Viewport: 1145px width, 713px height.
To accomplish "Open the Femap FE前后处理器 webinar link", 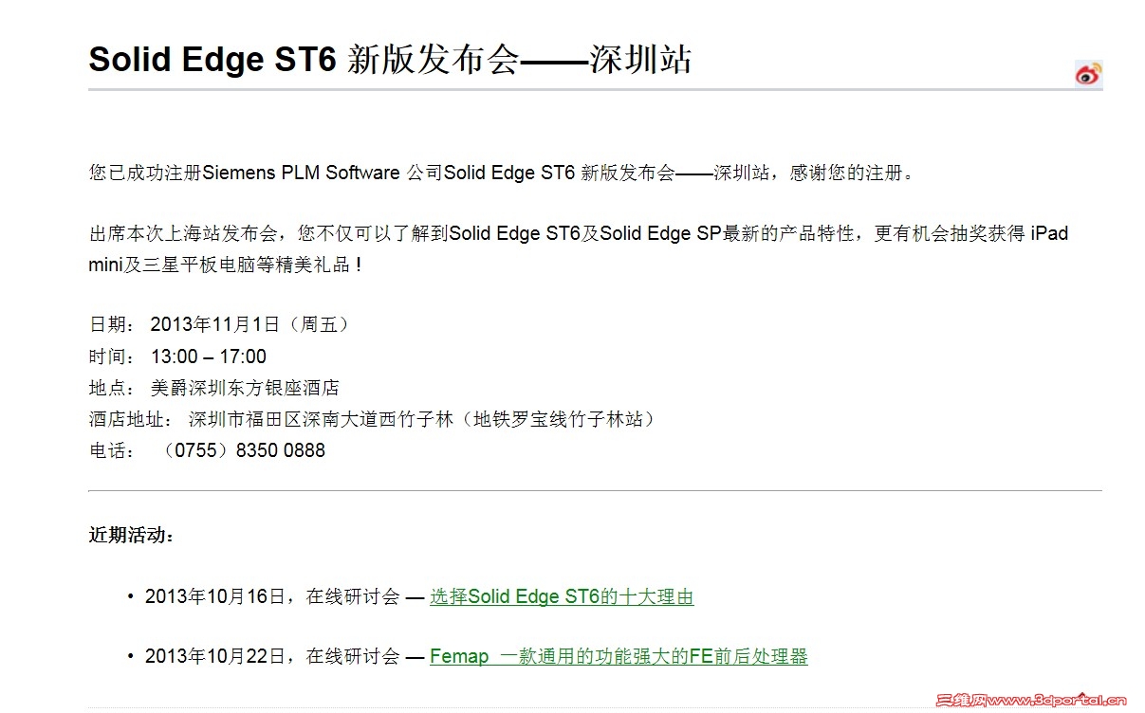I will pyautogui.click(x=618, y=656).
